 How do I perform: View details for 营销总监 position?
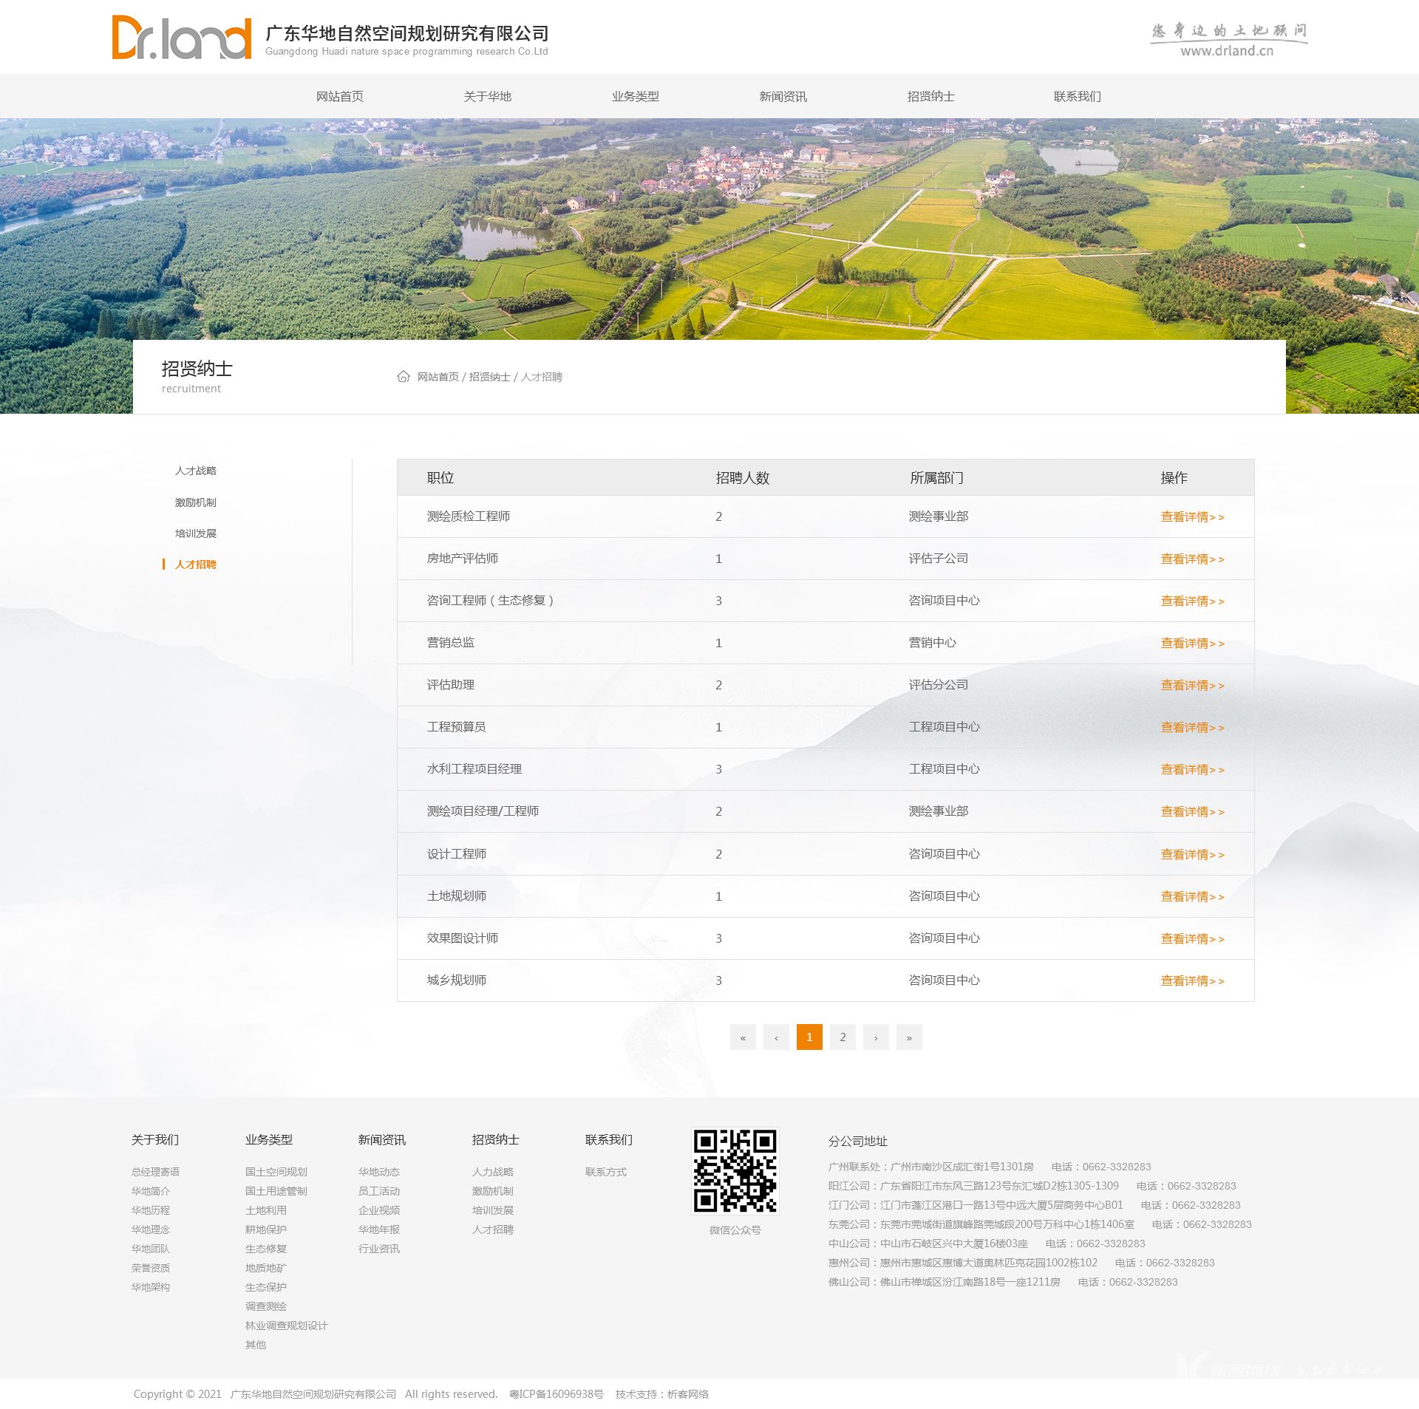[x=1191, y=644]
